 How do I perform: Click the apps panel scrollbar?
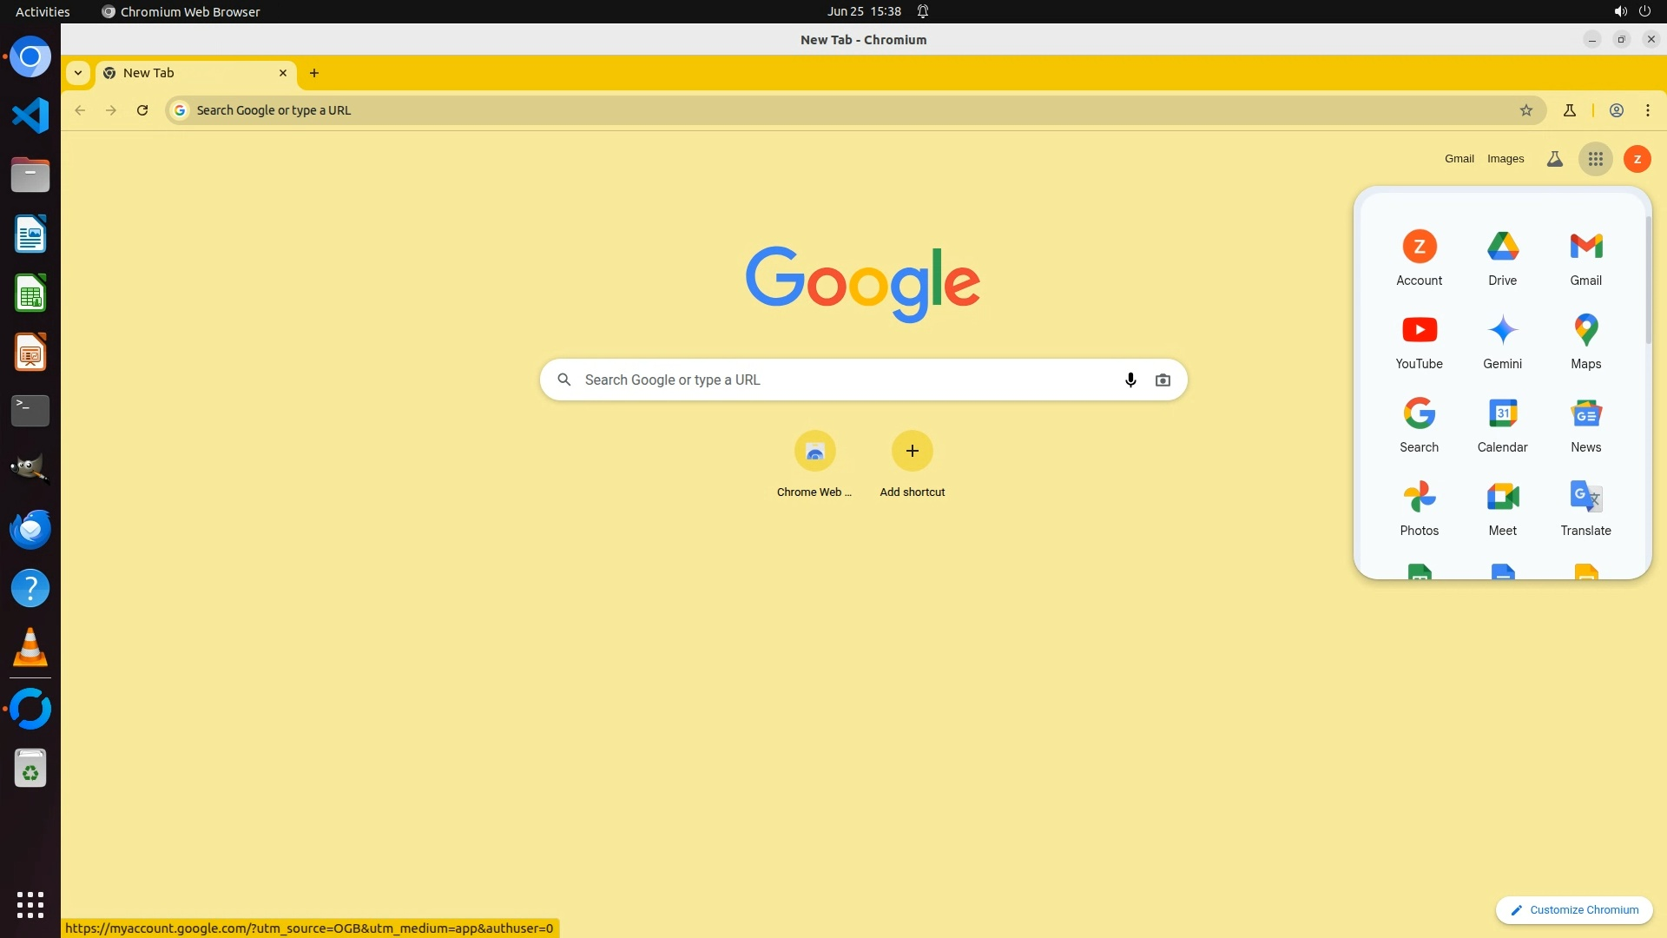1648,278
